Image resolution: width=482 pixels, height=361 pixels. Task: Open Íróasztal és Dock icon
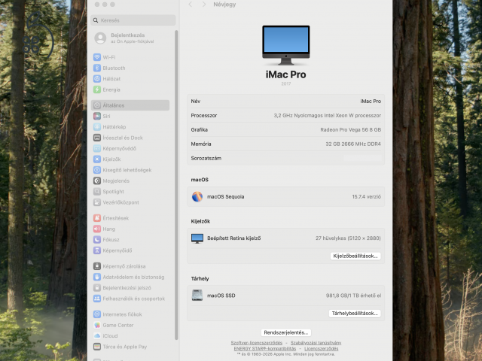click(97, 138)
